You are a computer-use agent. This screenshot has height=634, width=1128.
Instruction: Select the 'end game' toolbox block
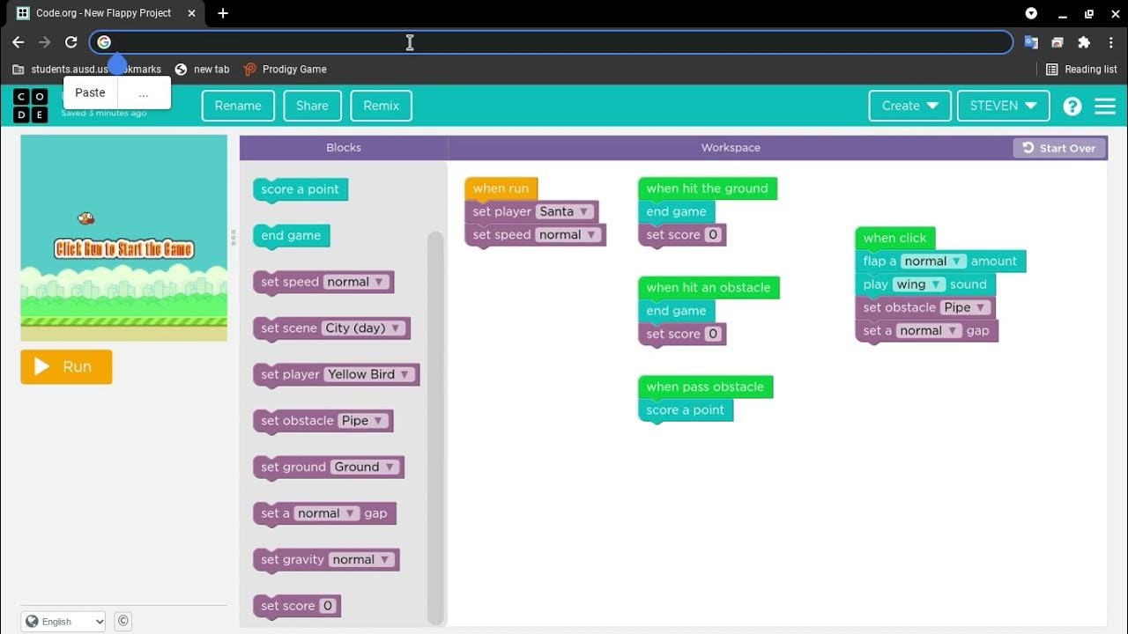point(291,235)
